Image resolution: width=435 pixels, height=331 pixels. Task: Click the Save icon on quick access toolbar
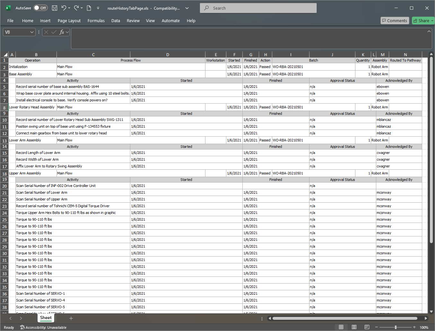pyautogui.click(x=55, y=8)
